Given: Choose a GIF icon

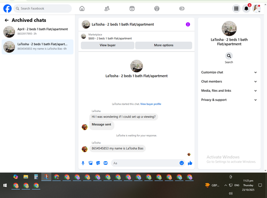Looking at the screenshot, I should point(106,163).
